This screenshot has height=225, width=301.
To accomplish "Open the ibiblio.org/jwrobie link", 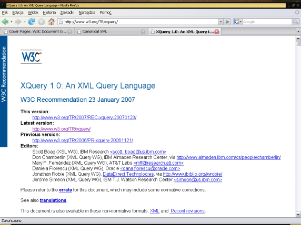I will click(193, 174).
